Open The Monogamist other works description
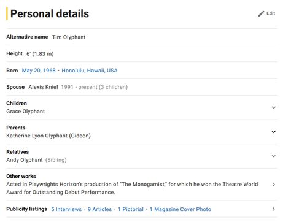 point(132,188)
